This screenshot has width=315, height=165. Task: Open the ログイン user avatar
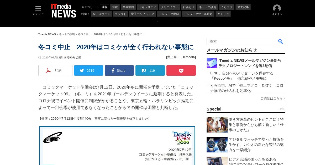coord(277,10)
